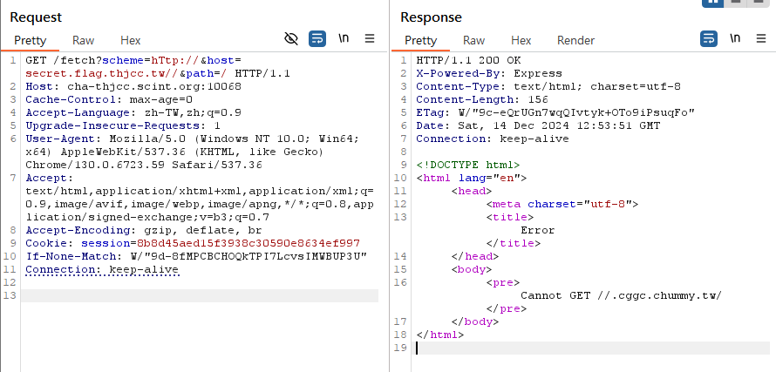
Task: Toggle word wrap icon in Response viewer
Action: 709,38
